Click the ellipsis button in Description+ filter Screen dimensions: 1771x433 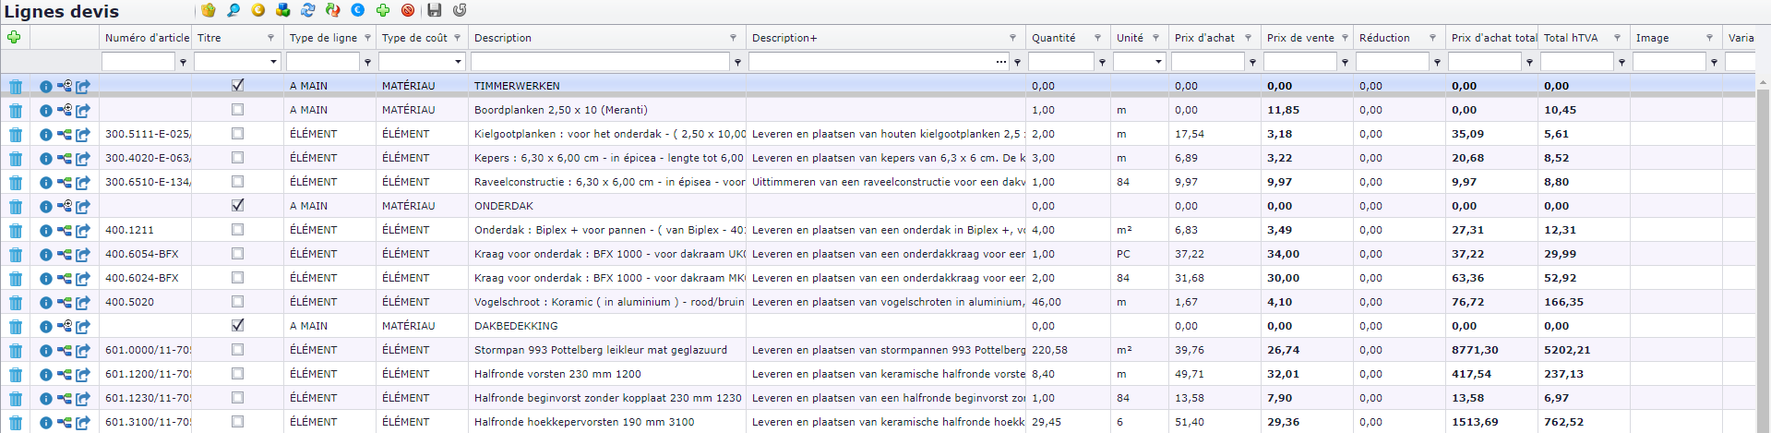1001,62
